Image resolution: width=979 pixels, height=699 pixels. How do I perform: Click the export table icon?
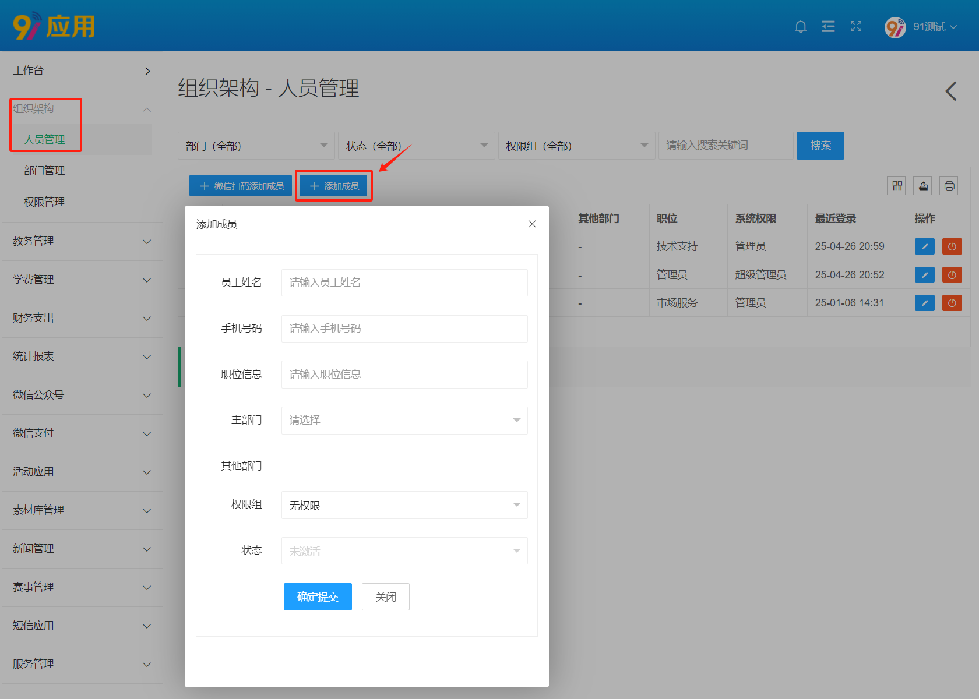pyautogui.click(x=923, y=186)
